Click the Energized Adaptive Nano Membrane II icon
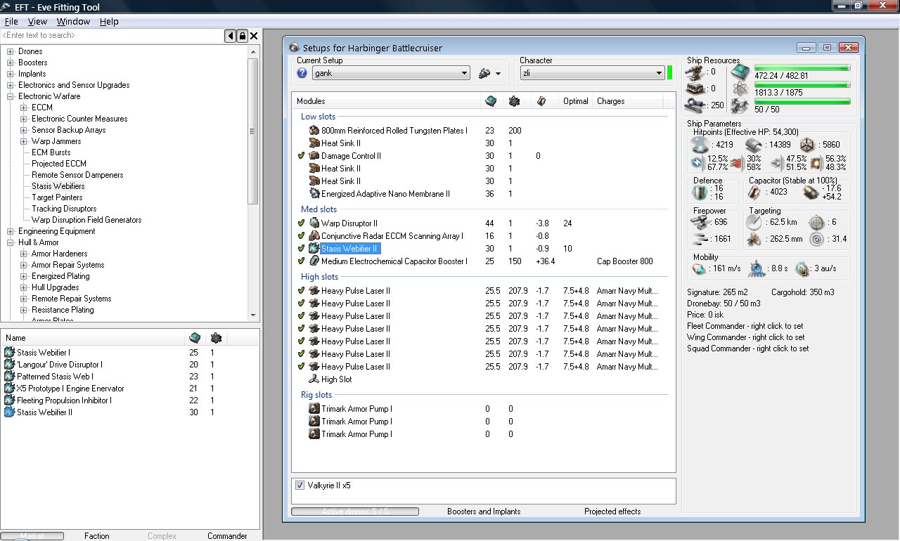The height and width of the screenshot is (541, 900). click(x=314, y=194)
